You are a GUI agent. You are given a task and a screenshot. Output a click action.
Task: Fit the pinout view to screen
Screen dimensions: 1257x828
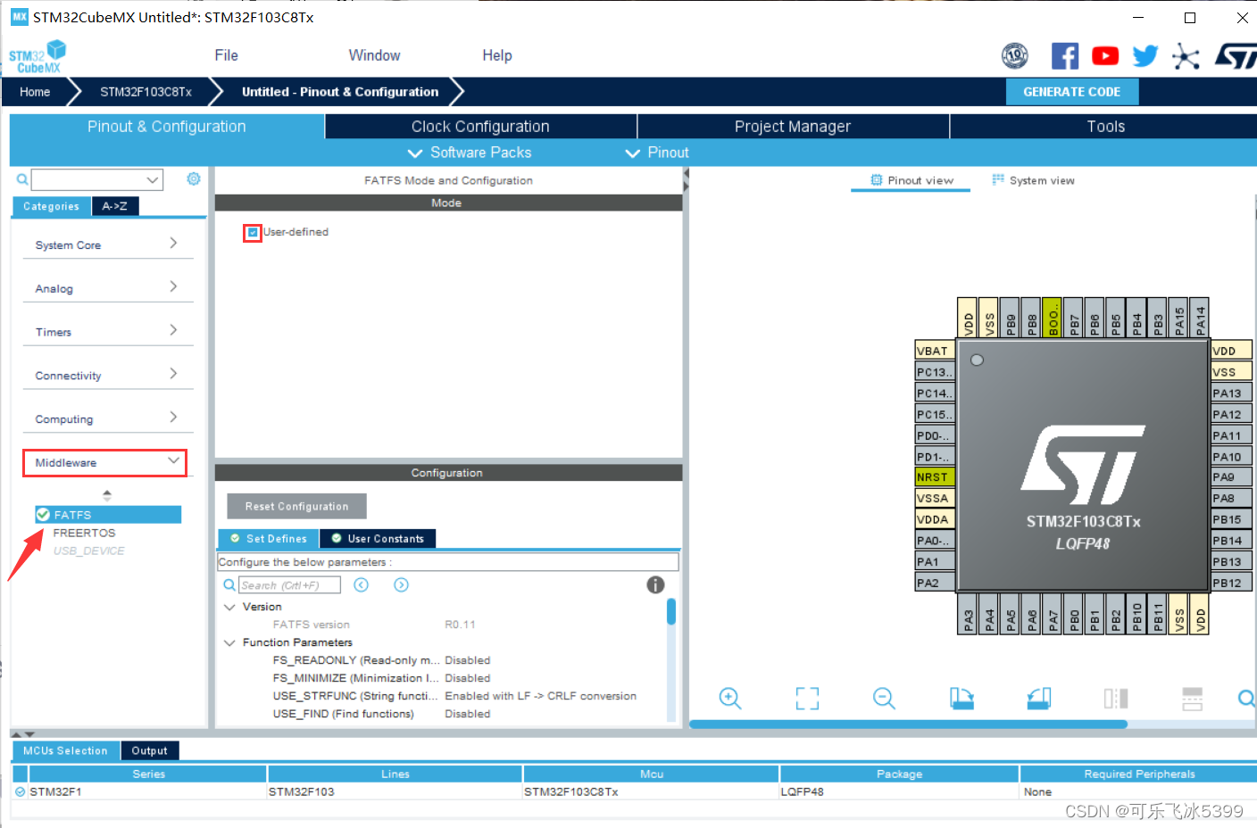click(807, 699)
